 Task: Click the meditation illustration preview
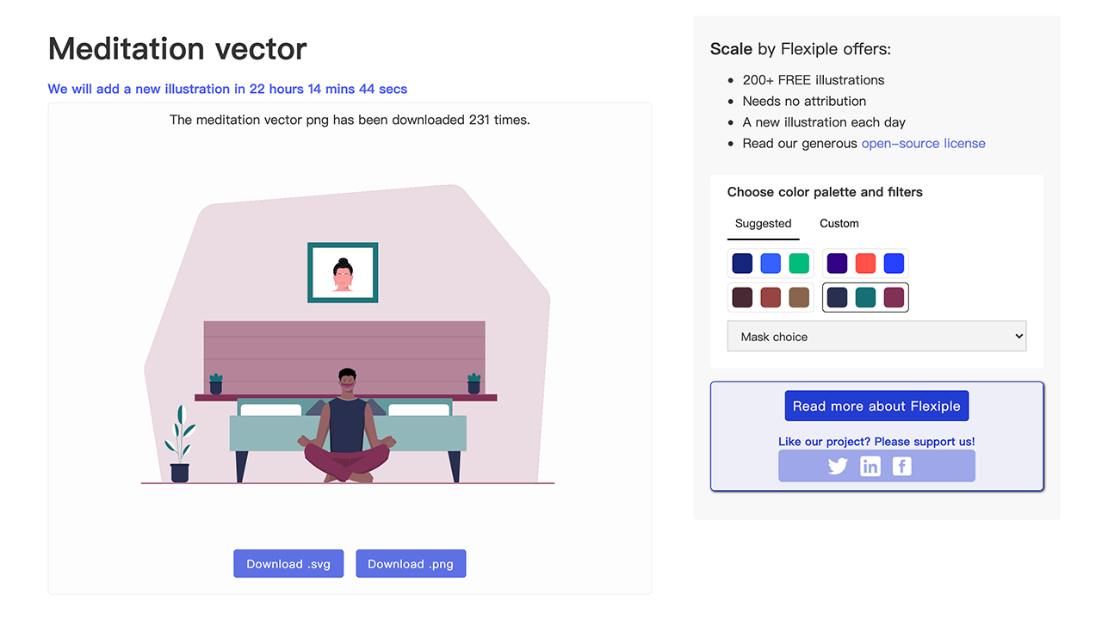click(349, 344)
